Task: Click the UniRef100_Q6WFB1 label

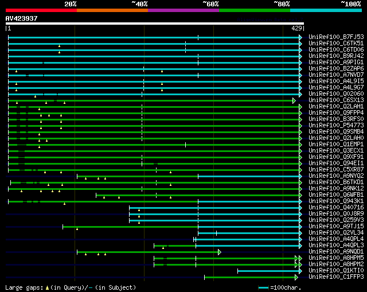Action: pyautogui.click(x=336, y=195)
